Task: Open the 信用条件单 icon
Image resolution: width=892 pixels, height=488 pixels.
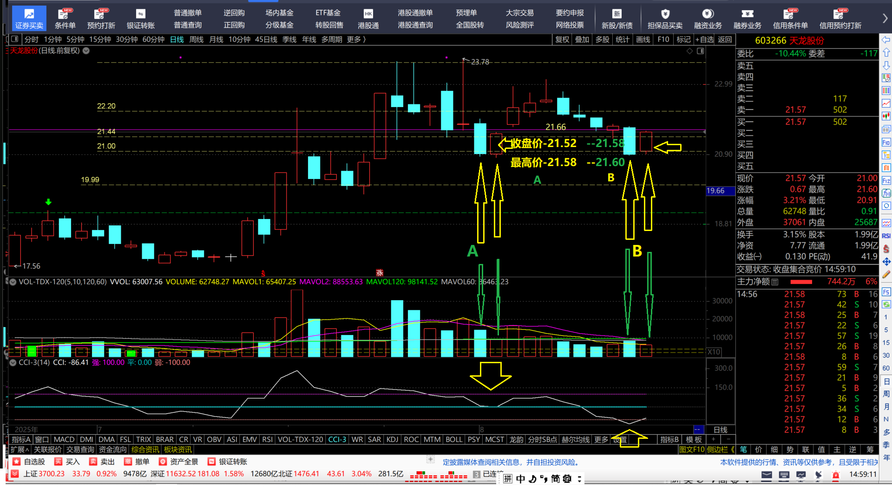Action: [x=790, y=19]
